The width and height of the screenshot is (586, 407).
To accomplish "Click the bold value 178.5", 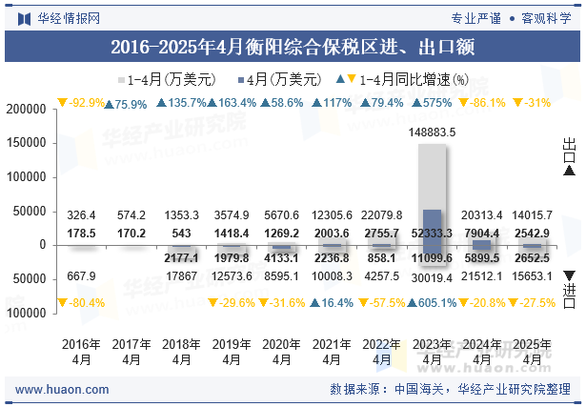I will coord(81,234).
